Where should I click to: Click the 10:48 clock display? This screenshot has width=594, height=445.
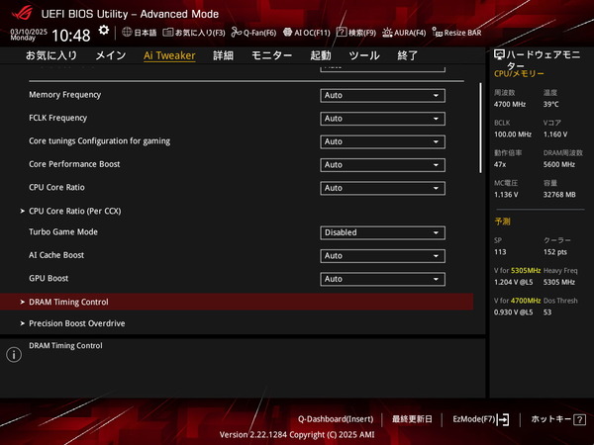click(x=71, y=36)
